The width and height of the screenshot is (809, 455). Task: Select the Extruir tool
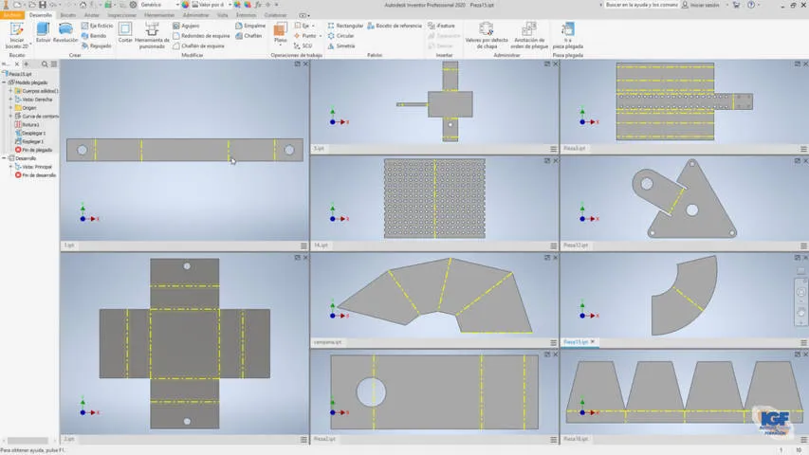[43, 32]
